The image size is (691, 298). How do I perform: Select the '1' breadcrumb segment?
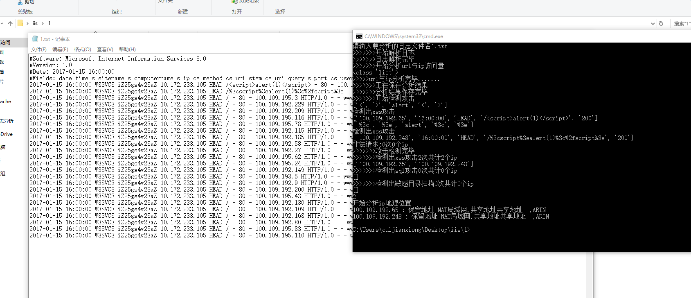[x=49, y=23]
